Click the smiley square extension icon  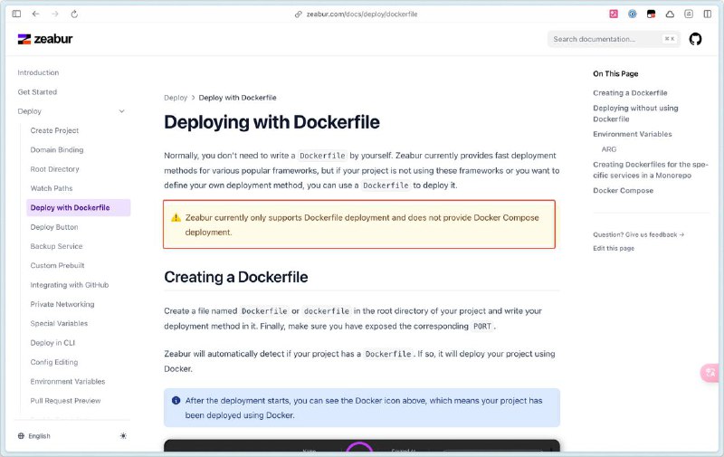(689, 14)
